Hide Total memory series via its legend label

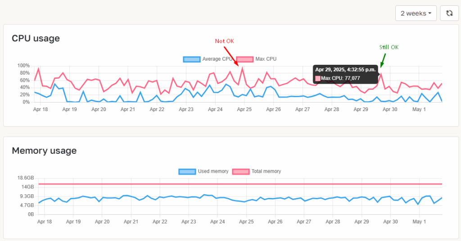pyautogui.click(x=266, y=171)
